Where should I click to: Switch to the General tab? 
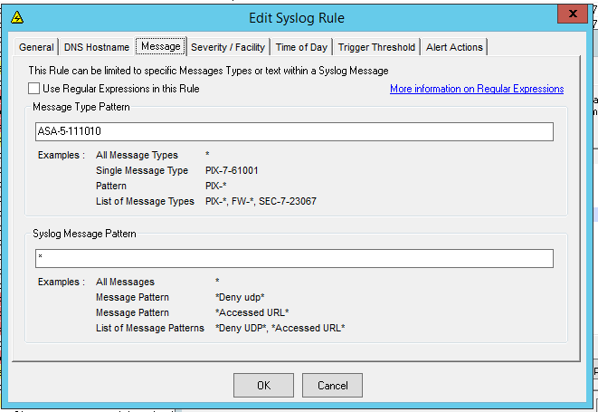[36, 47]
